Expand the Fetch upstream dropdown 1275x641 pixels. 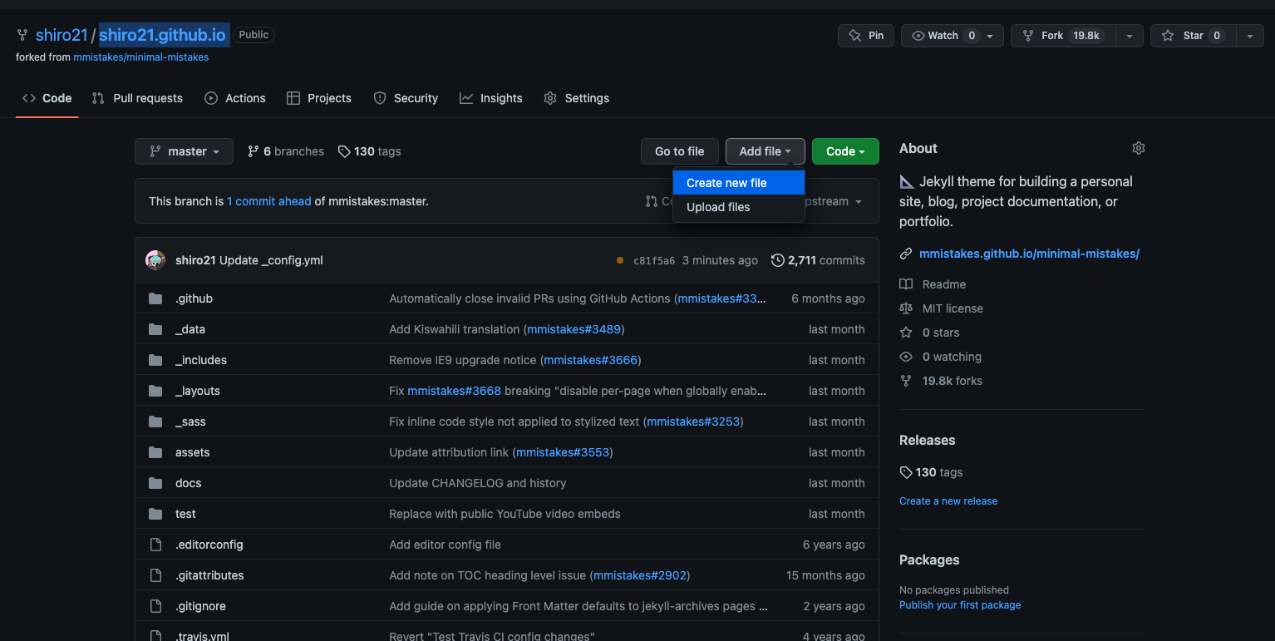point(834,201)
